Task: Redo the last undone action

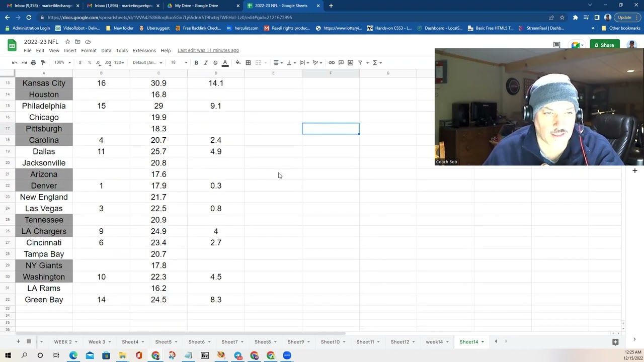Action: tap(24, 62)
